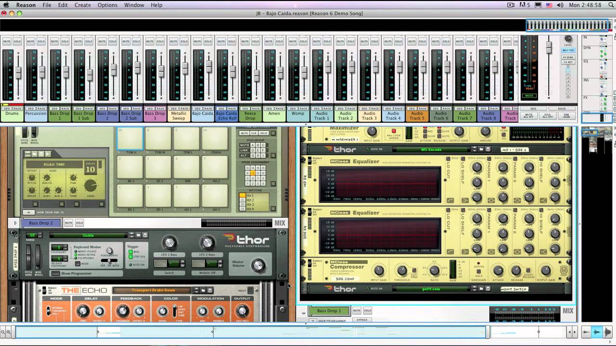616x346 pixels.
Task: Click the MUTE ALL OFF button
Action: pyautogui.click(x=529, y=116)
